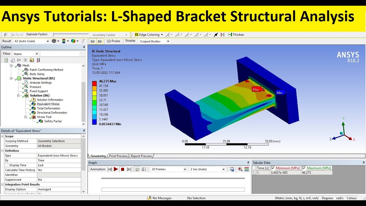This screenshot has width=366, height=206.
Task: Select Directional Deformation result
Action: 52,113
